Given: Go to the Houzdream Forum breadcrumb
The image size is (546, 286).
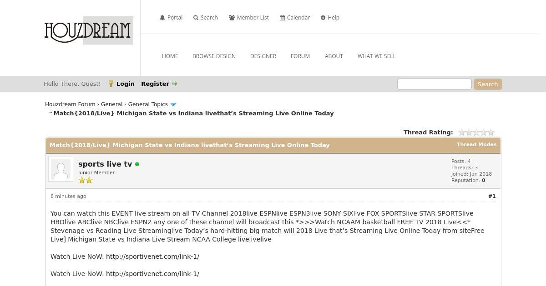Looking at the screenshot, I should click(x=70, y=104).
